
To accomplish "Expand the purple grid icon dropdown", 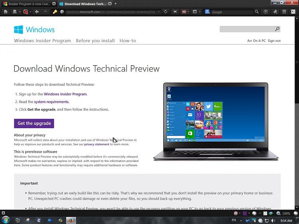I will (x=249, y=213).
